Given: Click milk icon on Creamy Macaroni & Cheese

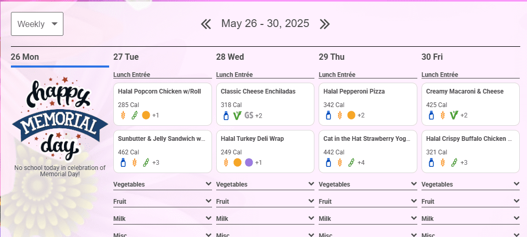Looking at the screenshot, I should pos(431,115).
